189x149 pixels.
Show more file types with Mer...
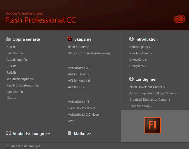[72, 121]
